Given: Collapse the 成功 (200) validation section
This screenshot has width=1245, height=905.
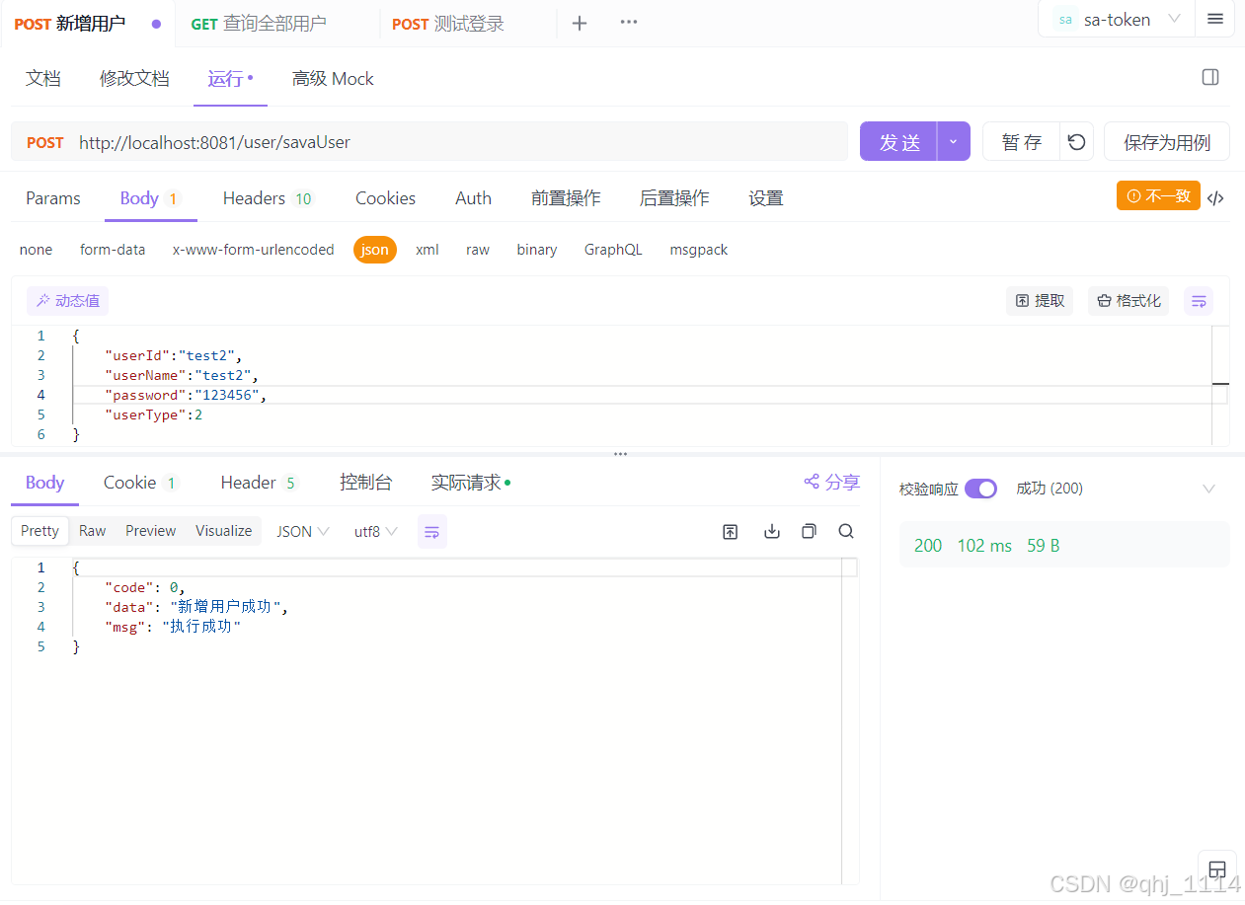Looking at the screenshot, I should tap(1208, 488).
